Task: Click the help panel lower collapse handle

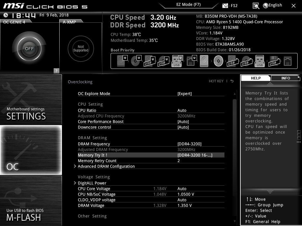Action: click(270, 192)
